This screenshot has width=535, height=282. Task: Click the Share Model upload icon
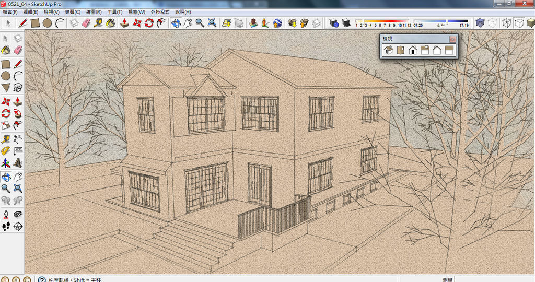pyautogui.click(x=304, y=23)
